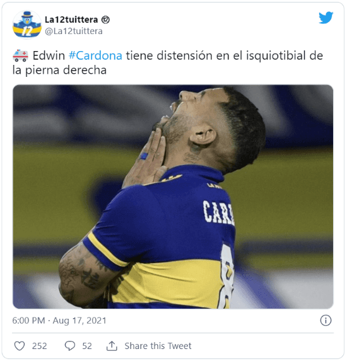Click Share this Tweet text

point(158,346)
